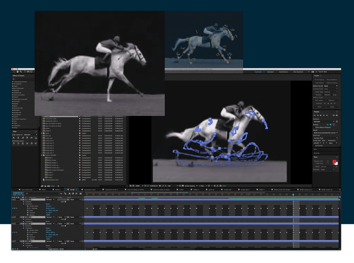Click align left edges icon
Screen dimensions: 354x263
pos(14,138)
